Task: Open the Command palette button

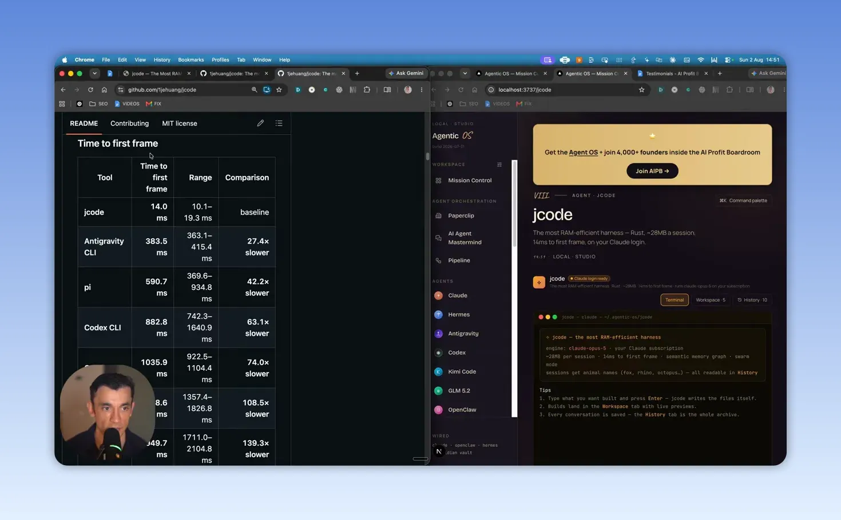Action: point(743,201)
